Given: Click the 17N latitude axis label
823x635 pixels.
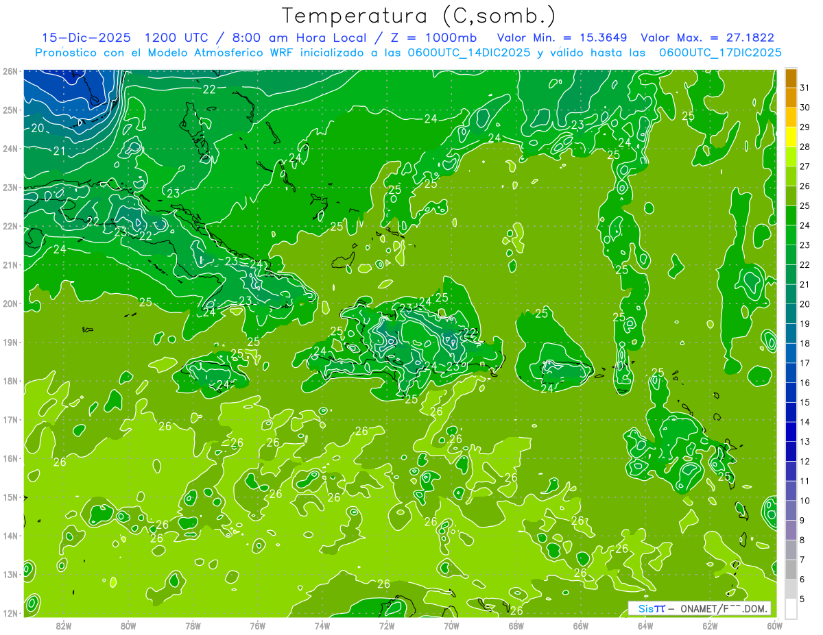Looking at the screenshot, I should (10, 420).
